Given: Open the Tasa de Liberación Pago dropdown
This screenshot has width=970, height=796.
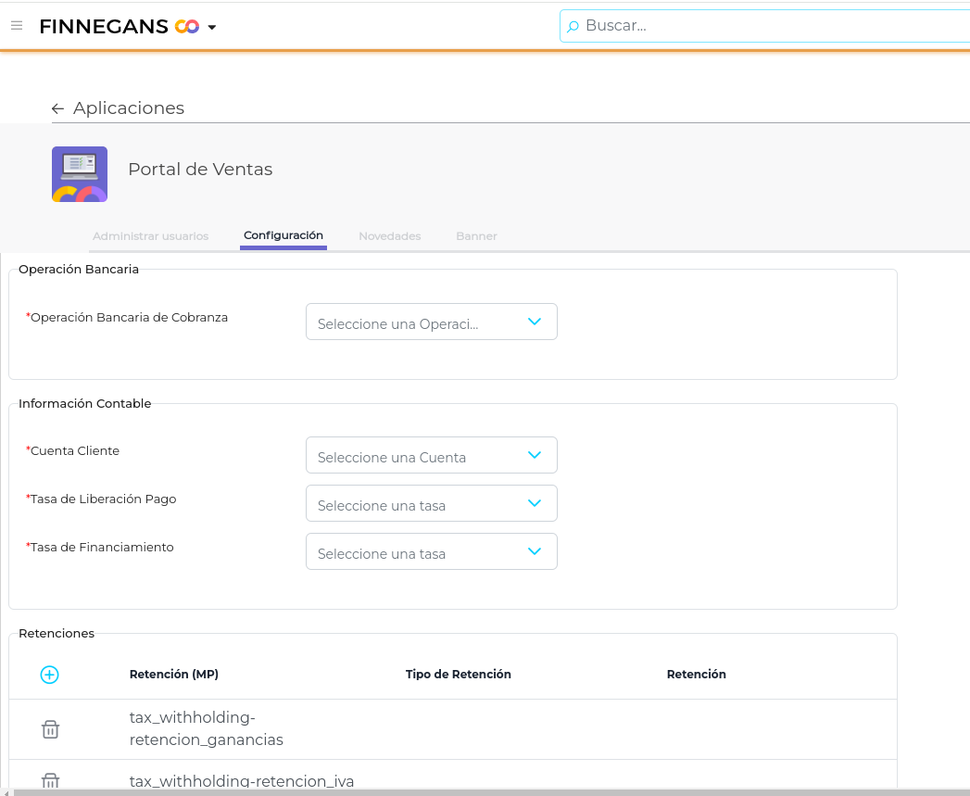Looking at the screenshot, I should click(431, 504).
